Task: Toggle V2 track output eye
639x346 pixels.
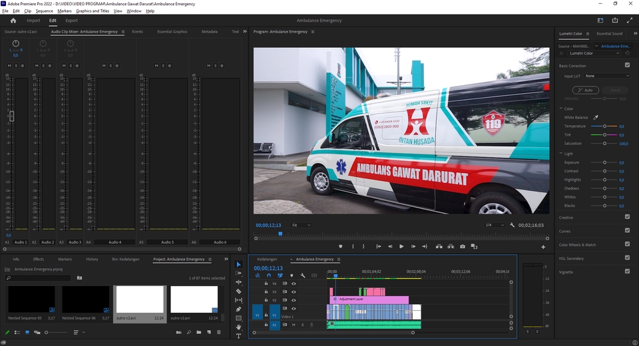Action: pyautogui.click(x=294, y=300)
